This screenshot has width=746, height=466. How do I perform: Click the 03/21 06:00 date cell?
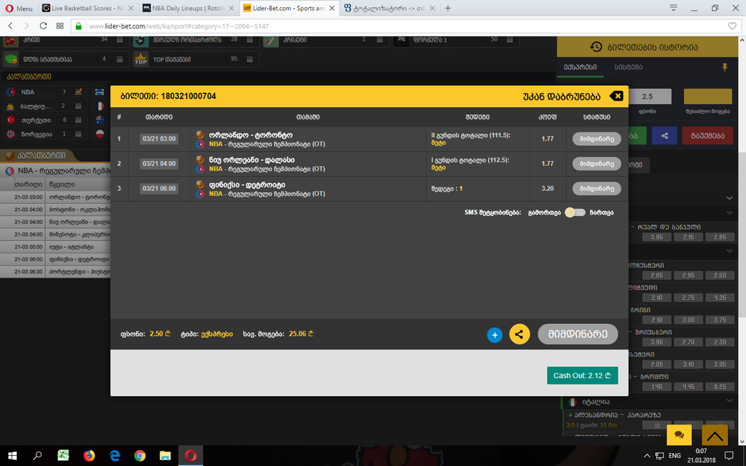point(159,189)
